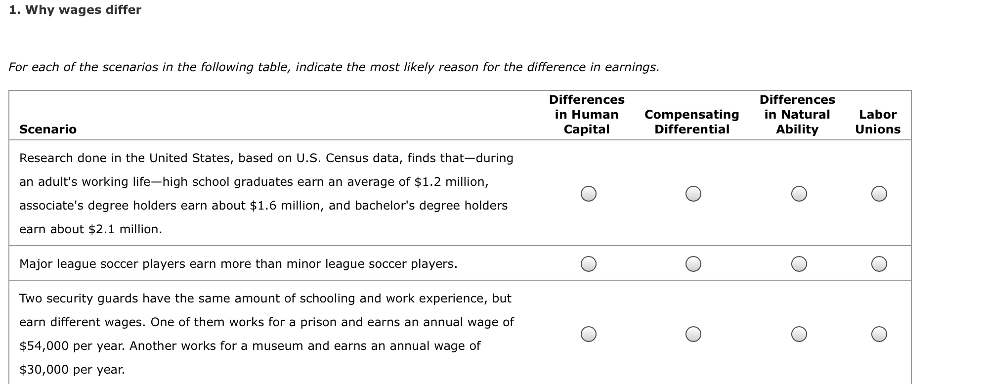Click the Differences in Human Capital column header
The image size is (986, 384).
pyautogui.click(x=587, y=114)
